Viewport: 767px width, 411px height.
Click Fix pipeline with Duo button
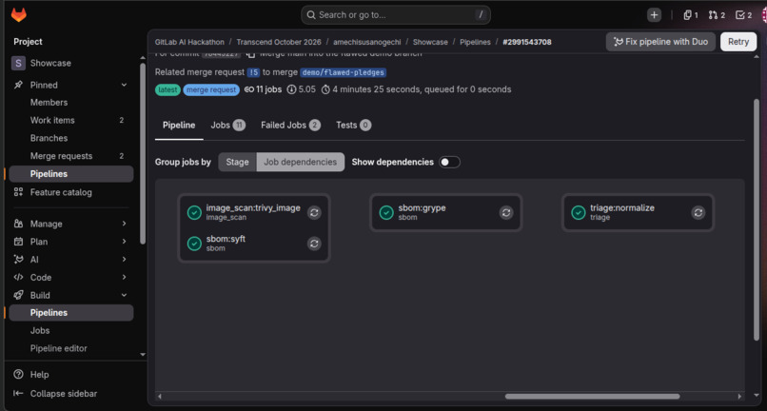point(660,42)
